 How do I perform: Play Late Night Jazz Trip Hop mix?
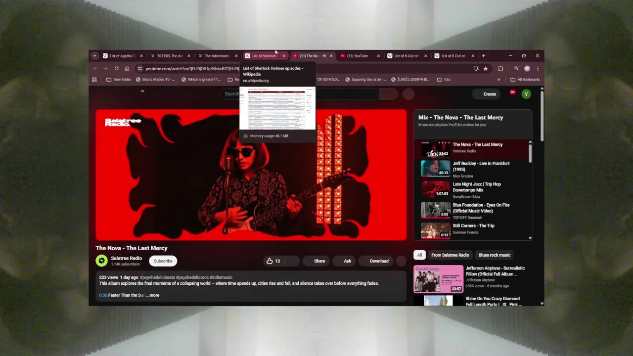click(472, 190)
